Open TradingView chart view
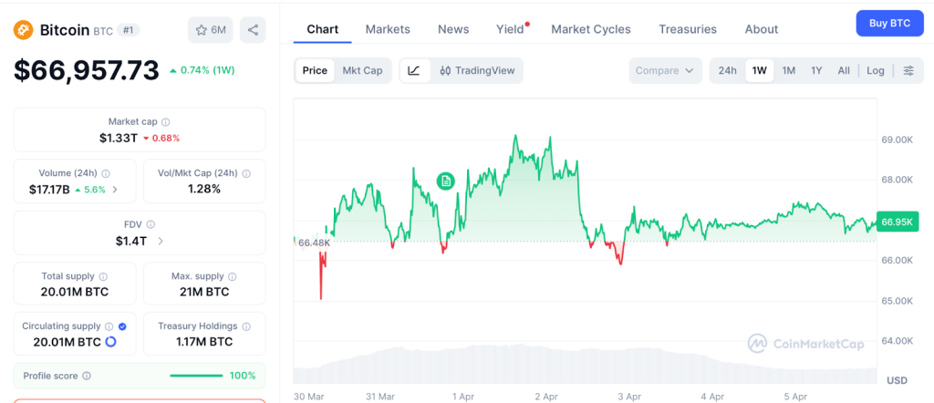The height and width of the screenshot is (403, 934). click(476, 70)
